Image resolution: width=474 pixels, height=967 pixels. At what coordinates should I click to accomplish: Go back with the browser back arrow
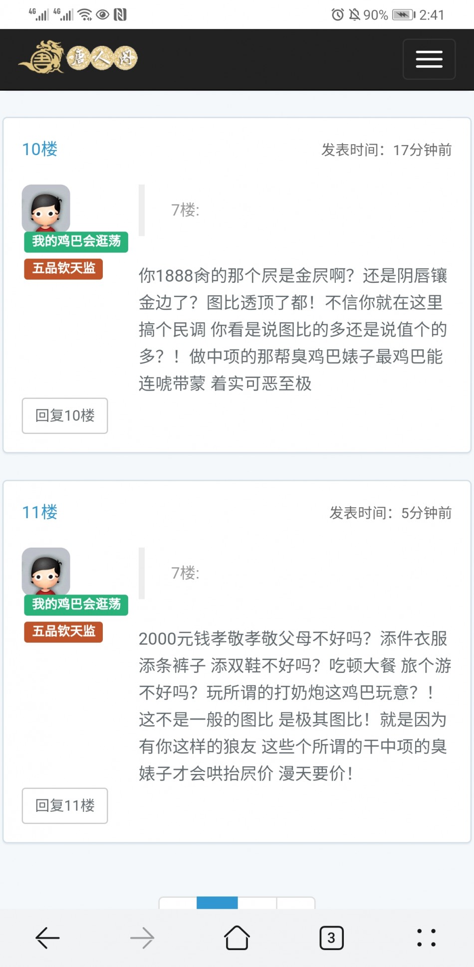(x=47, y=938)
